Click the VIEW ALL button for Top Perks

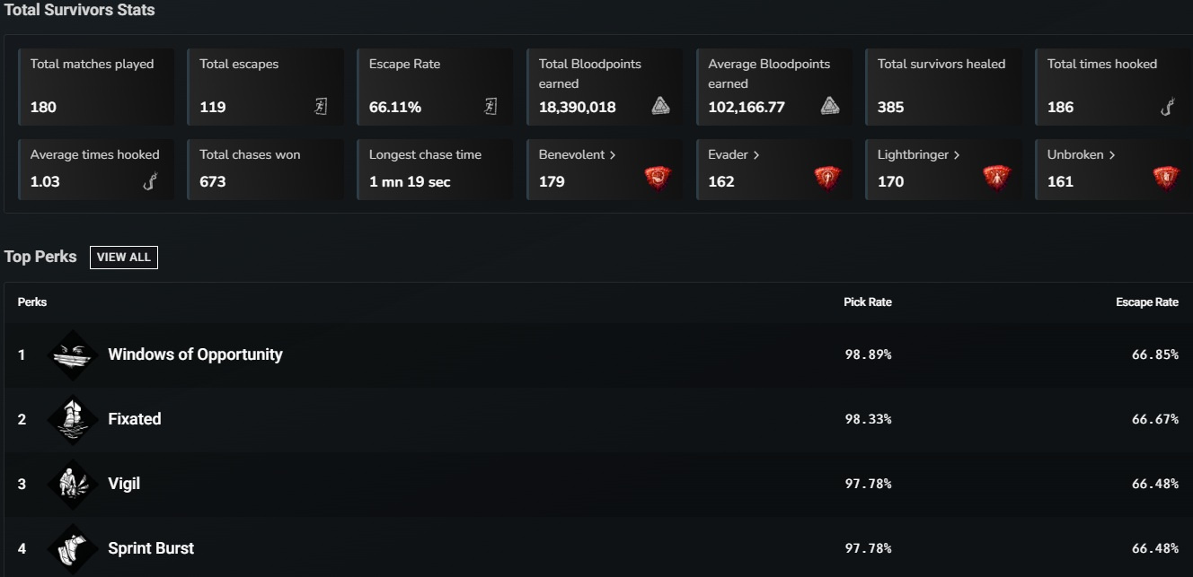coord(123,257)
